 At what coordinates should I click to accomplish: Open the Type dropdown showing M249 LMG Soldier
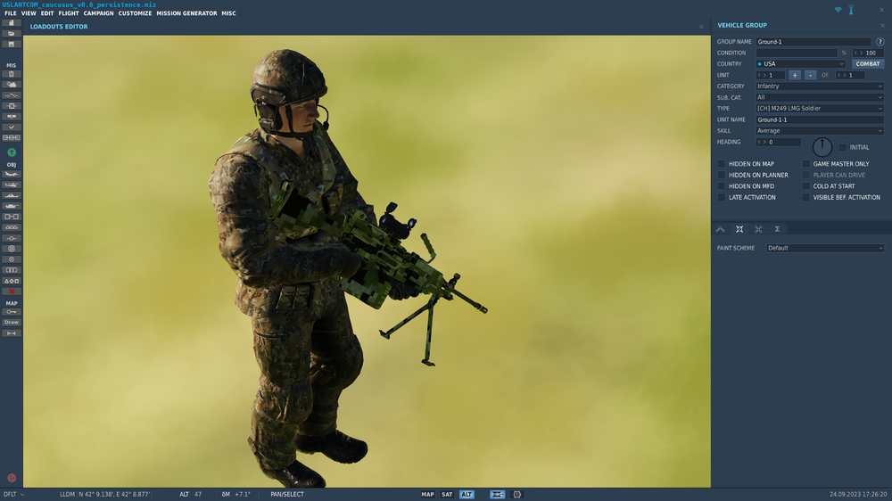[820, 108]
